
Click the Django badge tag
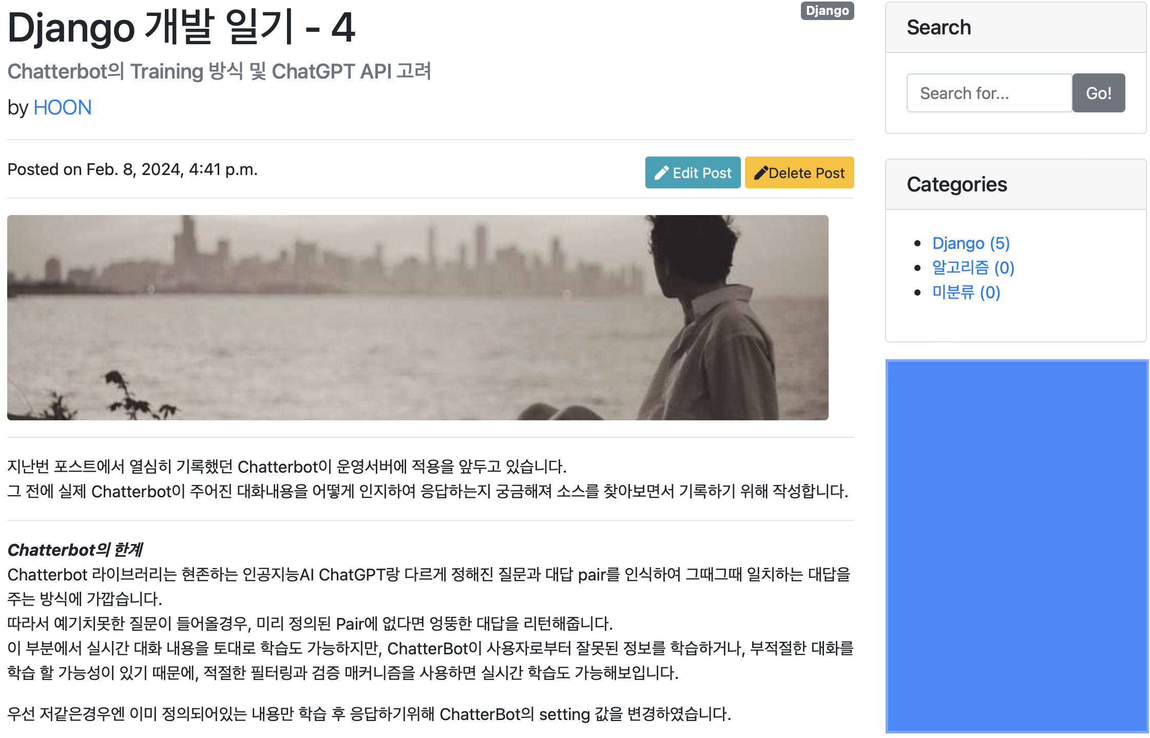pyautogui.click(x=827, y=11)
